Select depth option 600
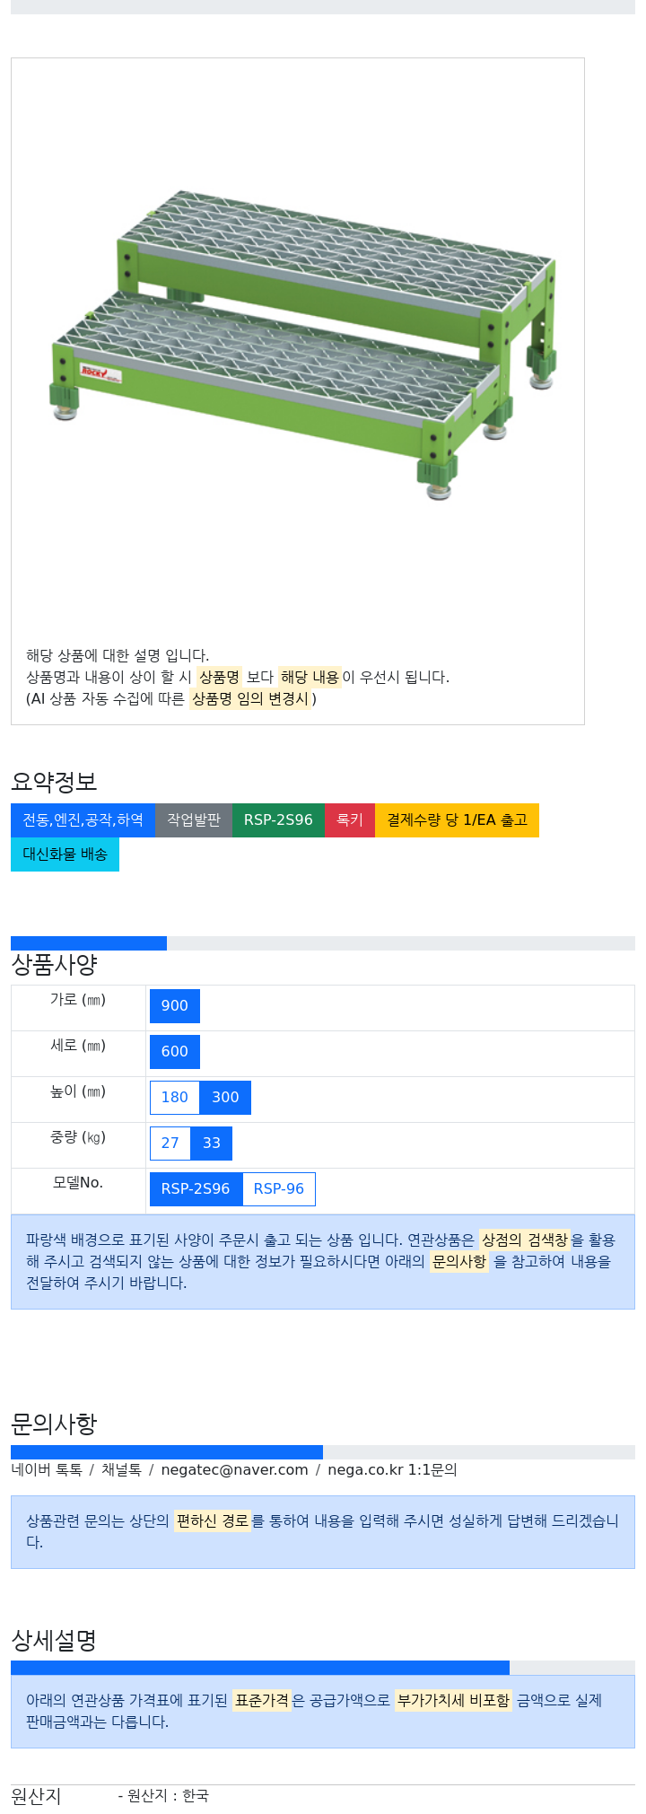The height and width of the screenshot is (1814, 646). coord(175,1052)
